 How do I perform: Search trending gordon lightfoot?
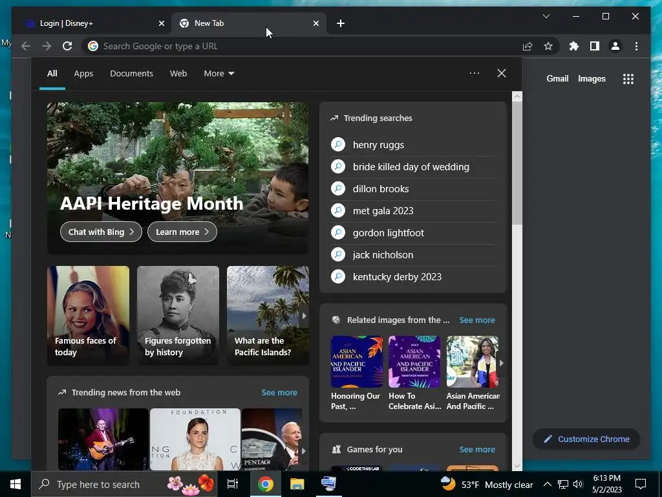pos(413,232)
